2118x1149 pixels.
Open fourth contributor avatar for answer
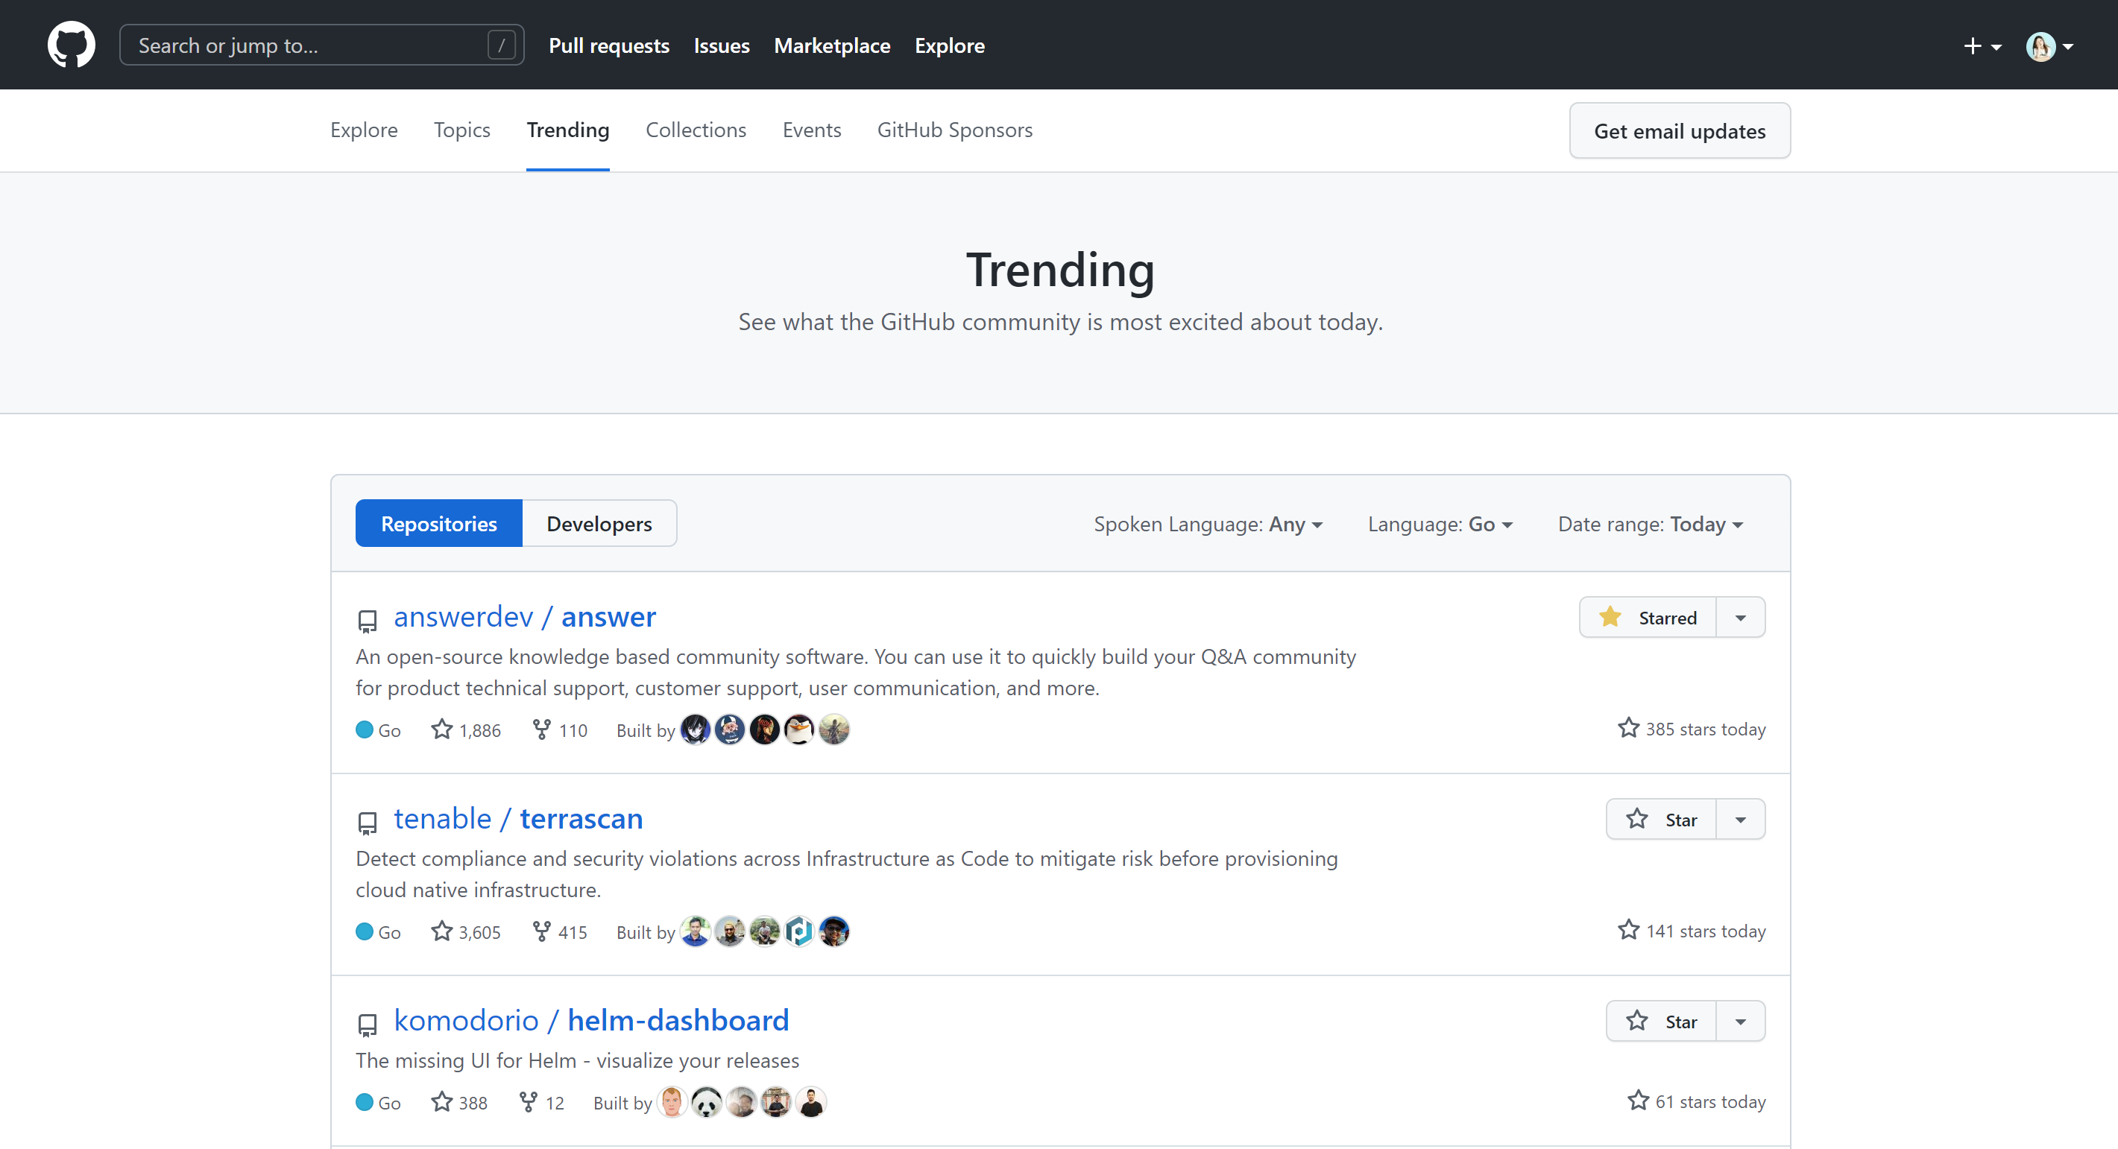(799, 729)
